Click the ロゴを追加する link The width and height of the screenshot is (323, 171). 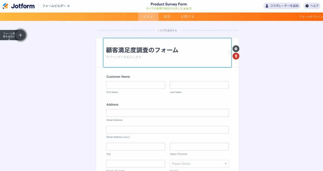coord(167,31)
